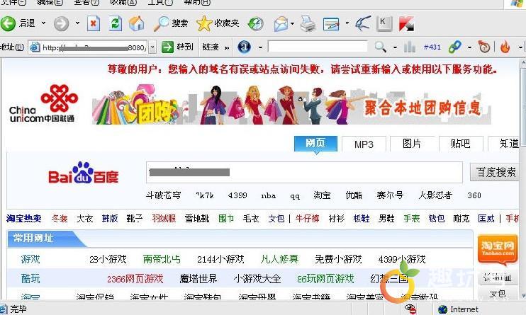Screen dimensions: 526x315
Task: Click the 4399 hot search link
Action: point(237,195)
